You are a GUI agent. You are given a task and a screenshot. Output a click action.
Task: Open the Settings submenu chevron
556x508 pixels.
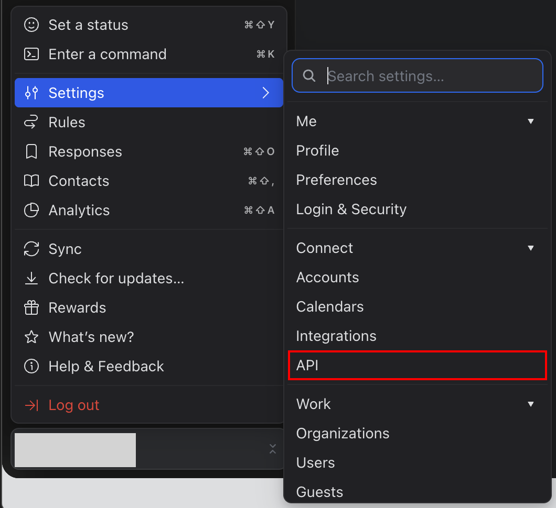pos(265,93)
